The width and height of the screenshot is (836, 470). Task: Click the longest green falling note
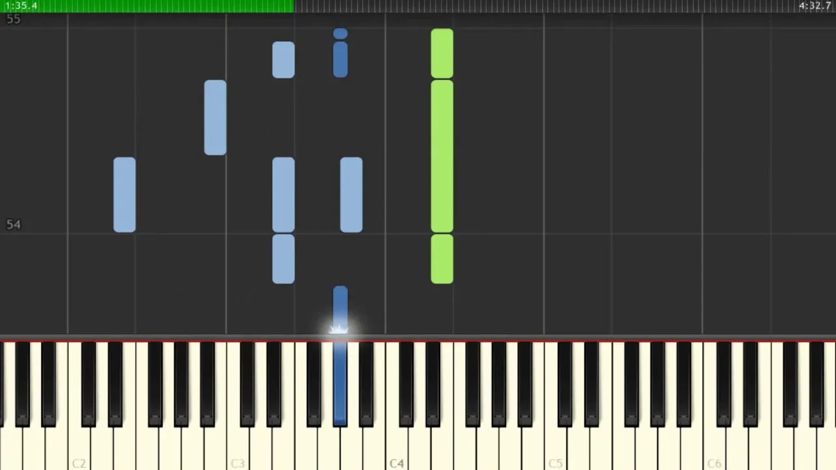pos(442,157)
